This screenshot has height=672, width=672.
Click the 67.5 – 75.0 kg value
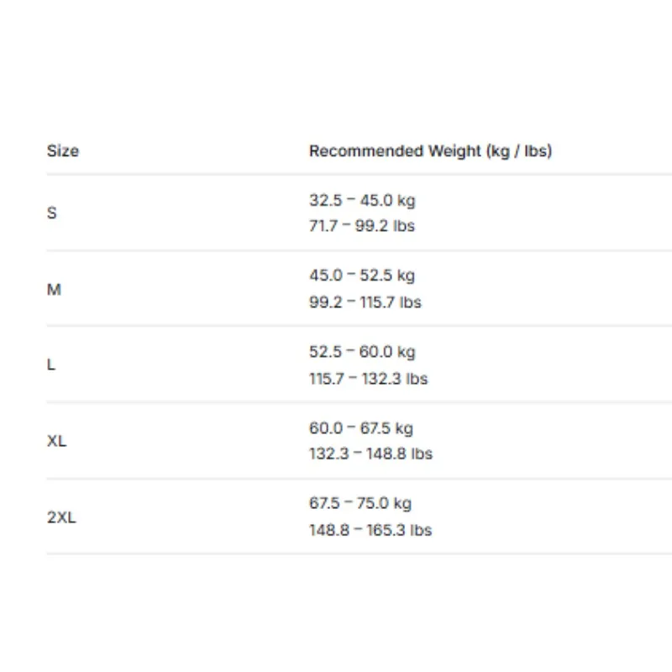(x=360, y=502)
